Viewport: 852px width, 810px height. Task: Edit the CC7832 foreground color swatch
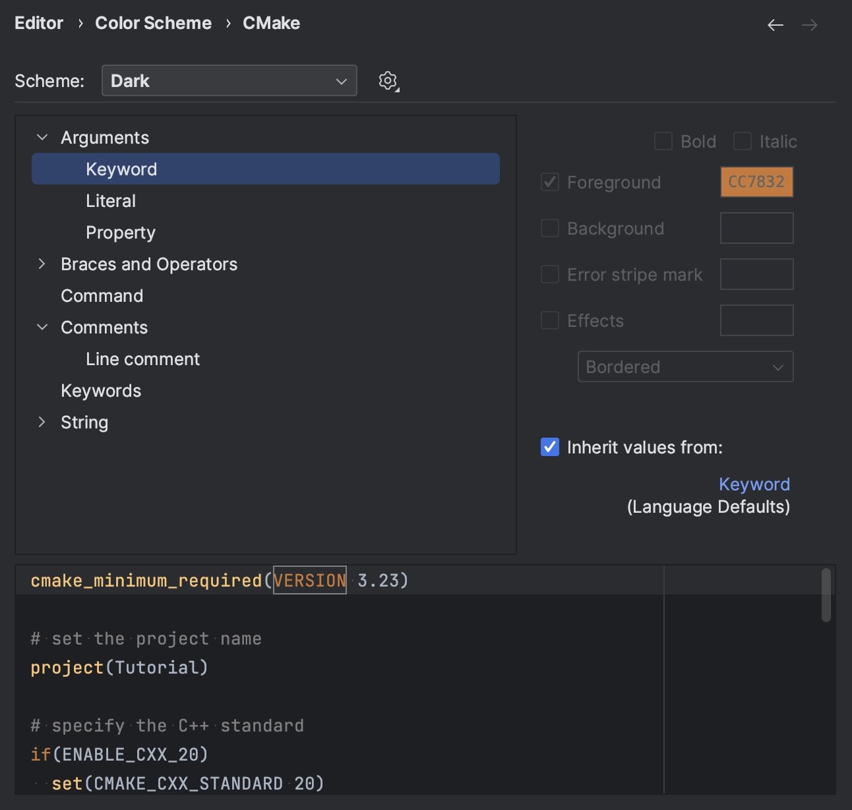756,182
